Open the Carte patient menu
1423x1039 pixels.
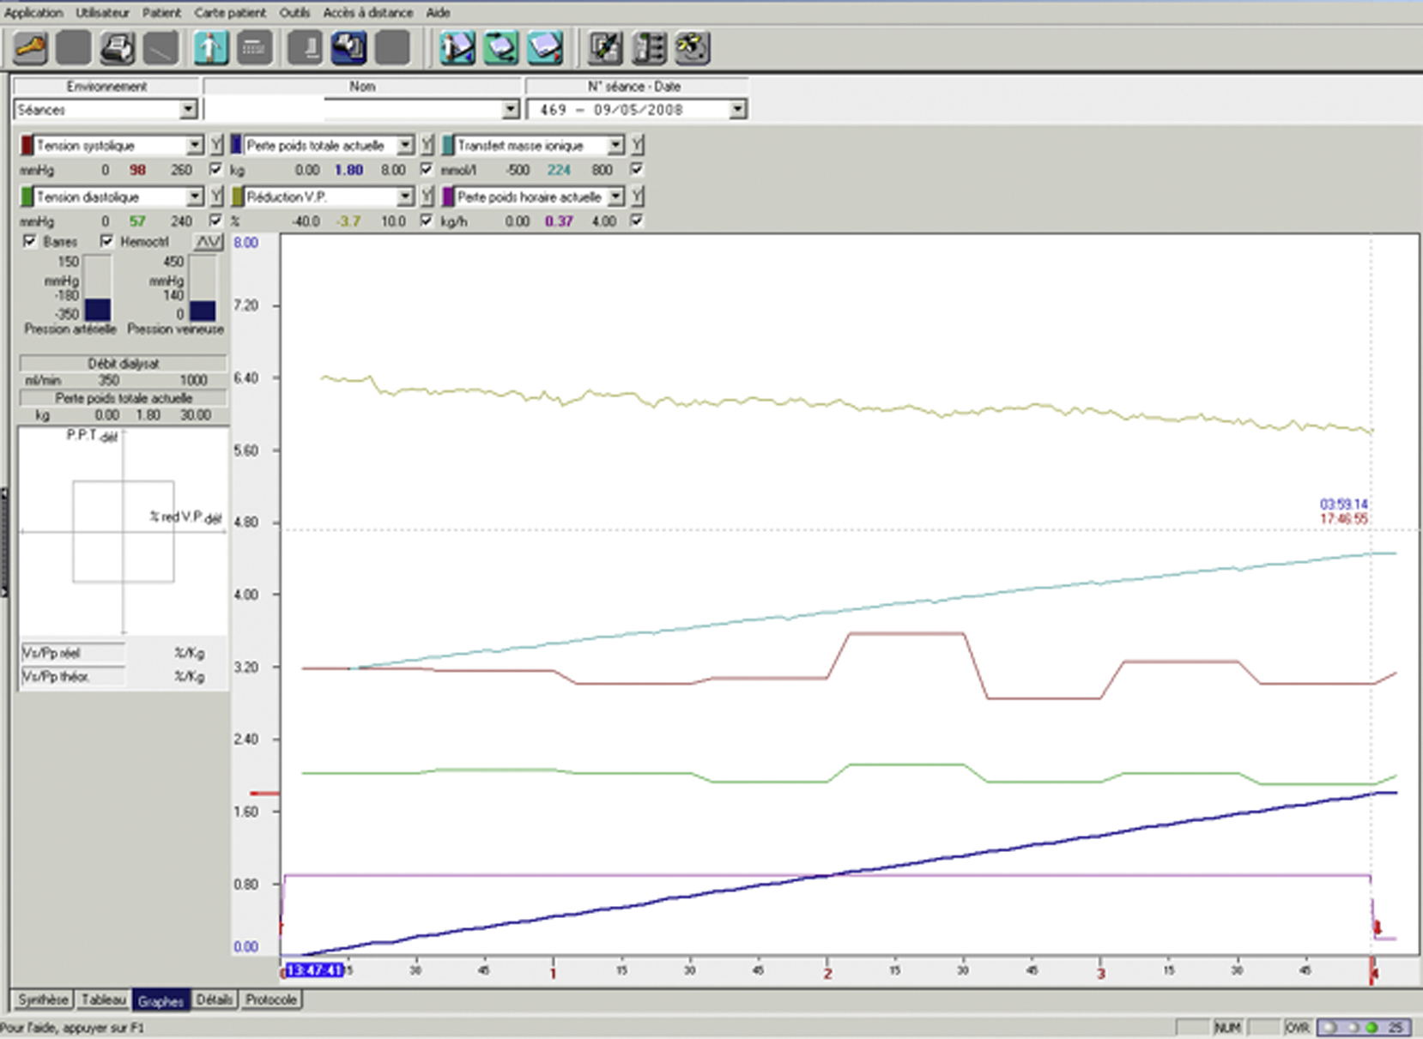click(x=230, y=12)
